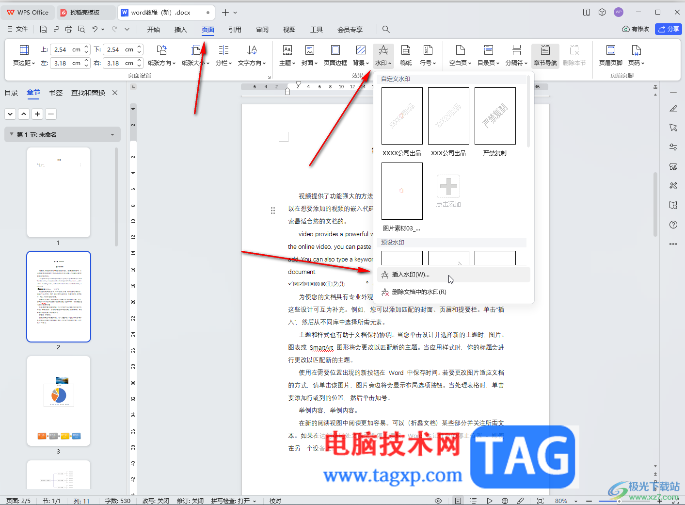The height and width of the screenshot is (505, 685).
Task: Switch to the 书签 navigation pane tab
Action: (x=56, y=93)
